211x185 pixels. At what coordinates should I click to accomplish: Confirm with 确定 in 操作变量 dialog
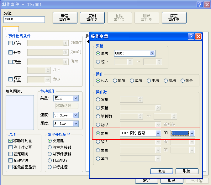[x=161, y=171]
